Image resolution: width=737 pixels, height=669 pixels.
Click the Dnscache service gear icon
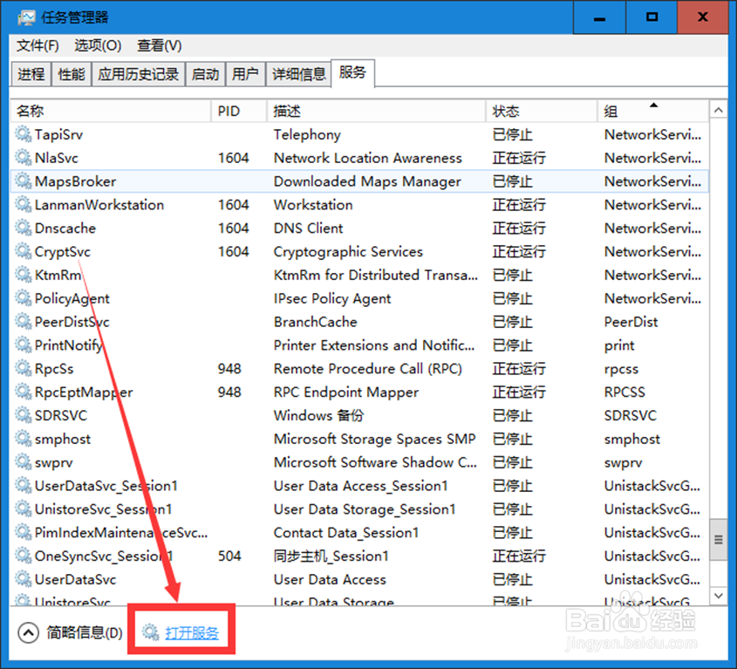coord(22,228)
